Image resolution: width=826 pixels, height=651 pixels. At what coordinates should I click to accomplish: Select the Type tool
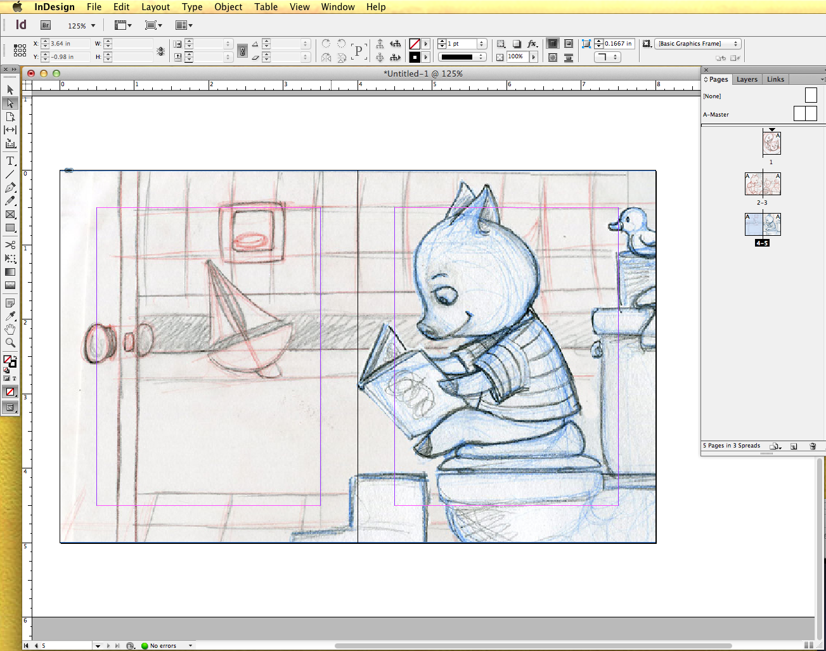point(10,161)
